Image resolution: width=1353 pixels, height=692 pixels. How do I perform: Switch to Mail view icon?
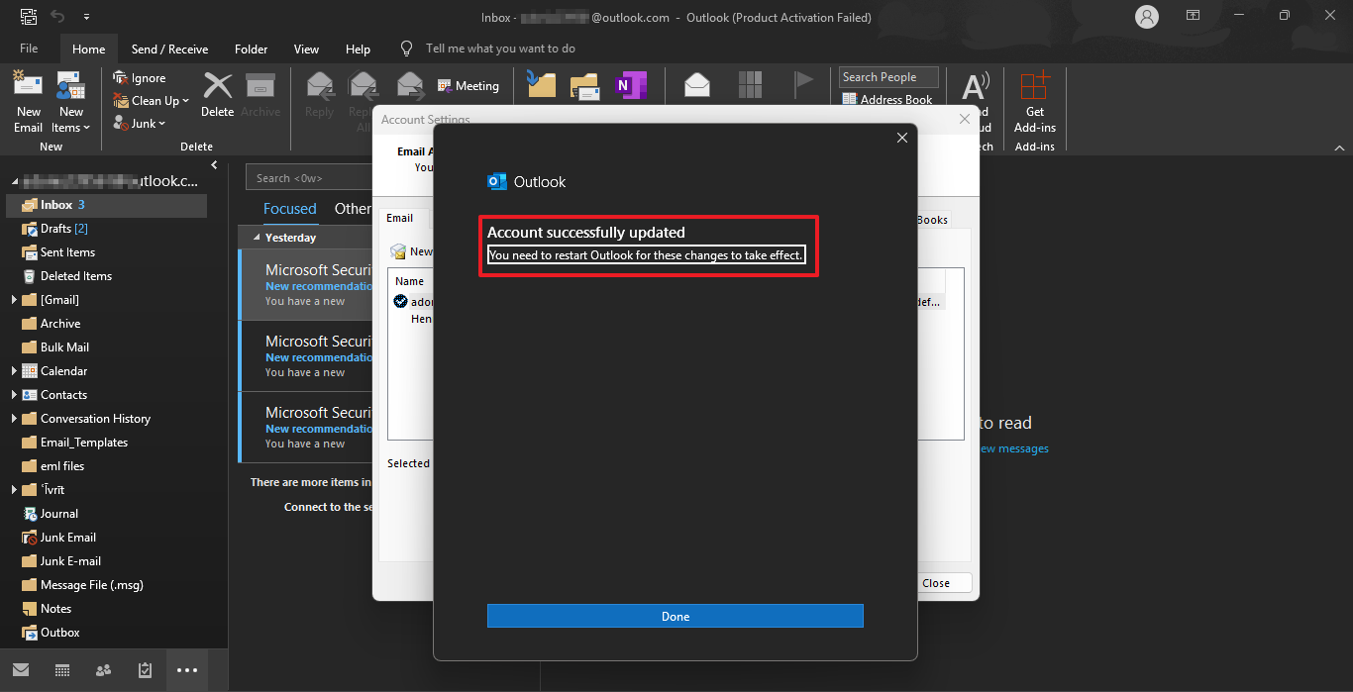(20, 670)
